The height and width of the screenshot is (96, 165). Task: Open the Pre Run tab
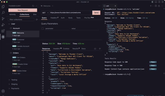[x=89, y=18]
